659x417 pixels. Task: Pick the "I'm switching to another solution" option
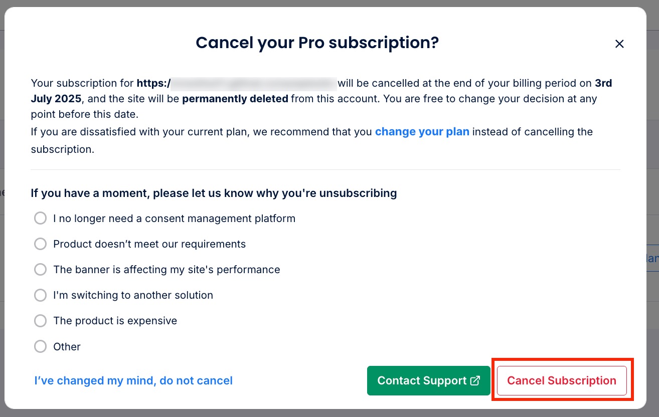coord(40,295)
